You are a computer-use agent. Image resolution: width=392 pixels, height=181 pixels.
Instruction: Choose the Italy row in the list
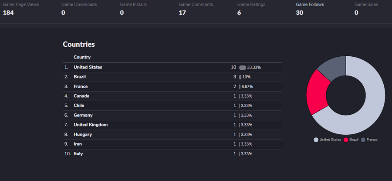click(x=78, y=154)
